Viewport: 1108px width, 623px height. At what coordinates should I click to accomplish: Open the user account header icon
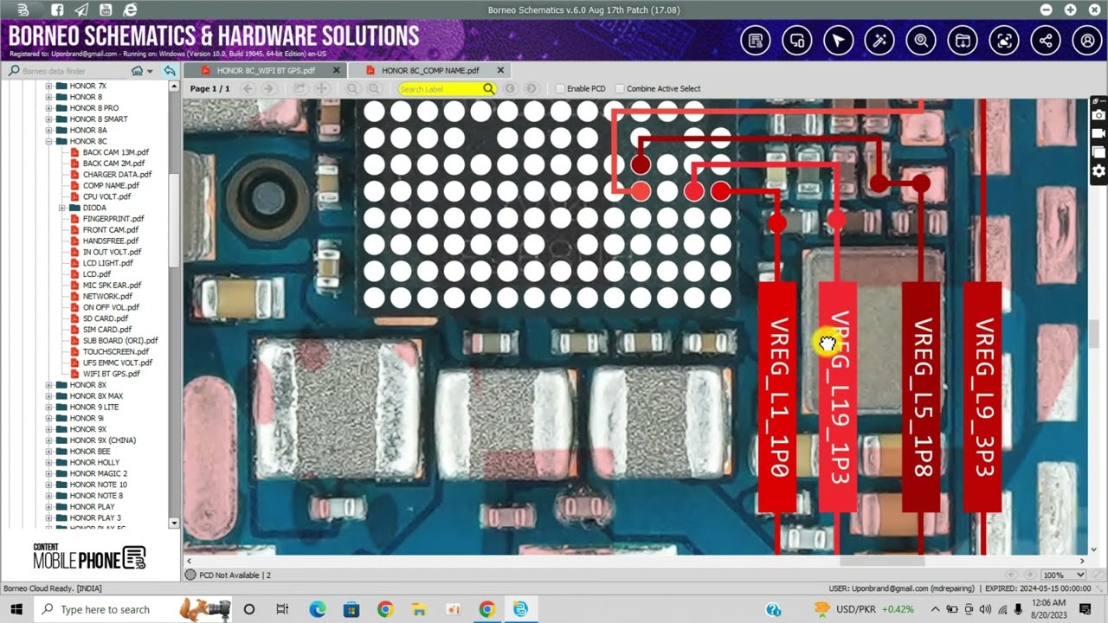click(x=1087, y=41)
